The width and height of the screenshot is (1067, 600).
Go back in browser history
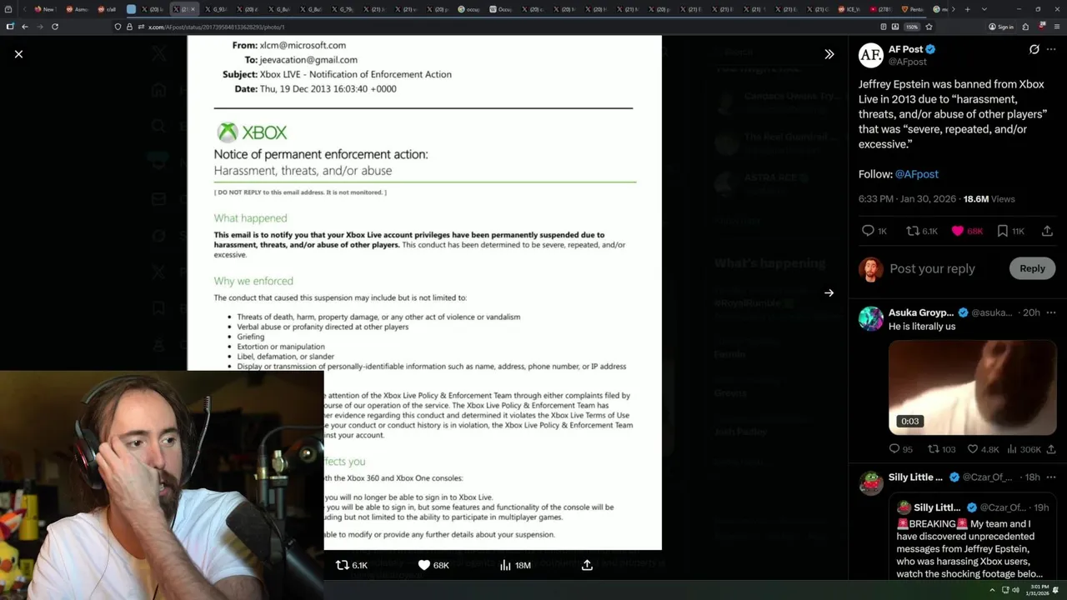tap(24, 27)
